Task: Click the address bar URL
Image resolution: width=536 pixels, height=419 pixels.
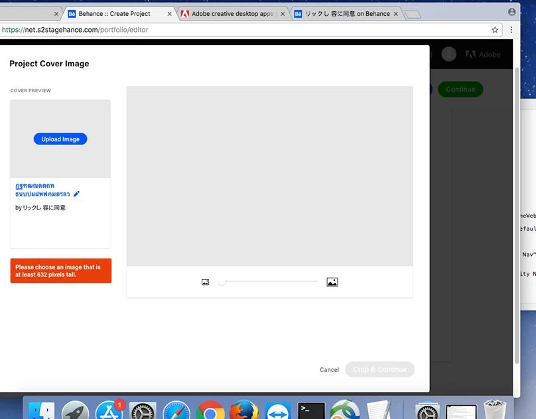Action: (75, 30)
